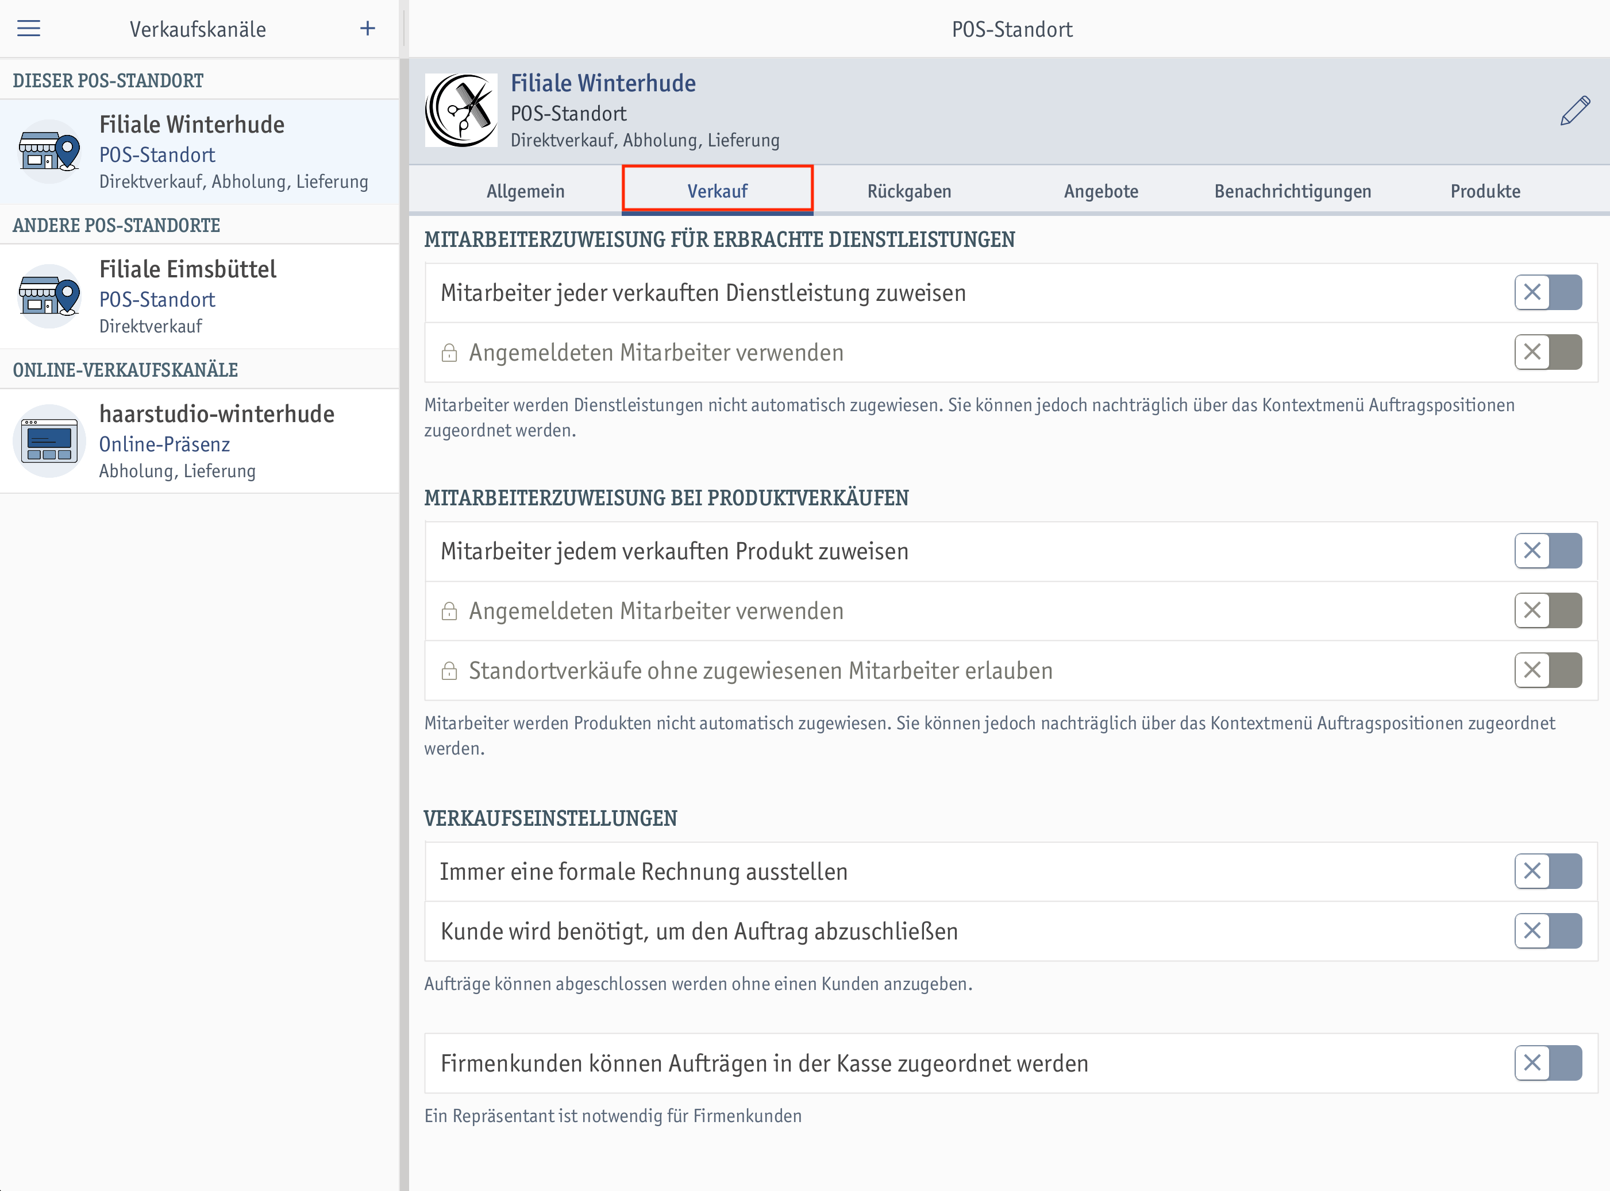The height and width of the screenshot is (1191, 1610).
Task: Select Filiale Eimsbüttel POS location
Action: [199, 296]
